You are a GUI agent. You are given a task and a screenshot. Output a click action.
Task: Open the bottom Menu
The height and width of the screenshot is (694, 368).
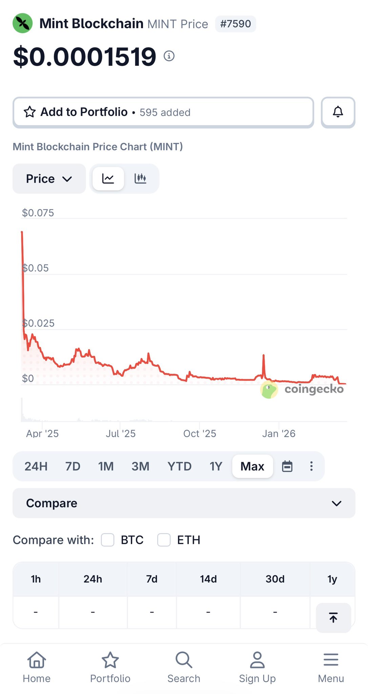331,667
